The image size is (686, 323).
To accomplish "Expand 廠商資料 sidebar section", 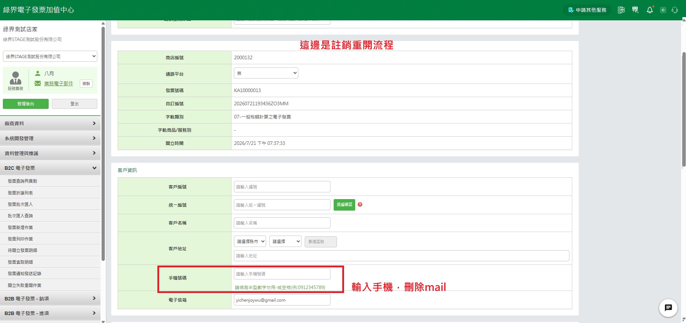I will coord(50,123).
